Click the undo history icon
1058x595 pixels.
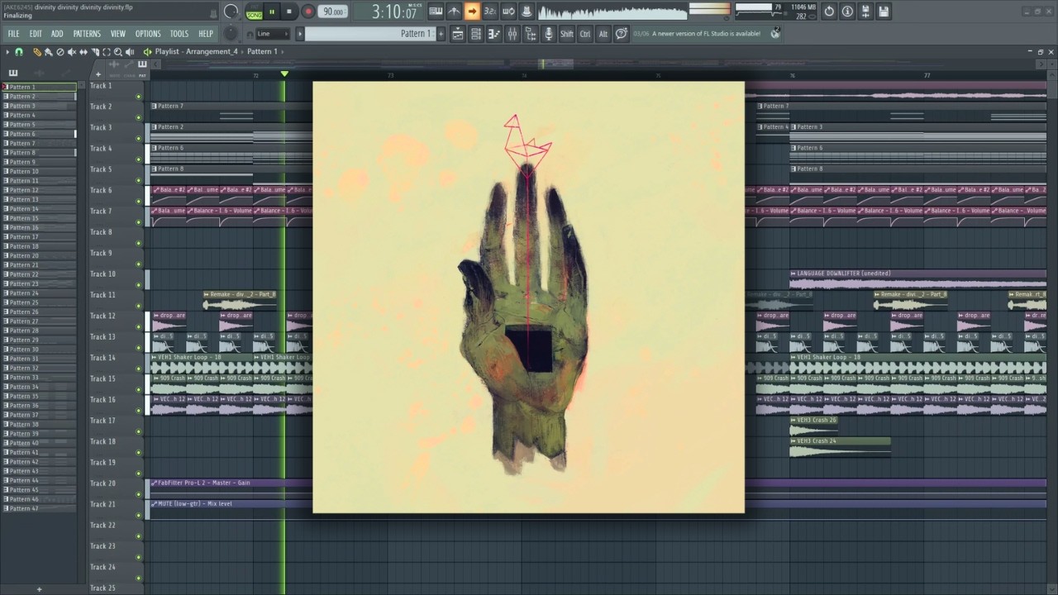(x=830, y=12)
